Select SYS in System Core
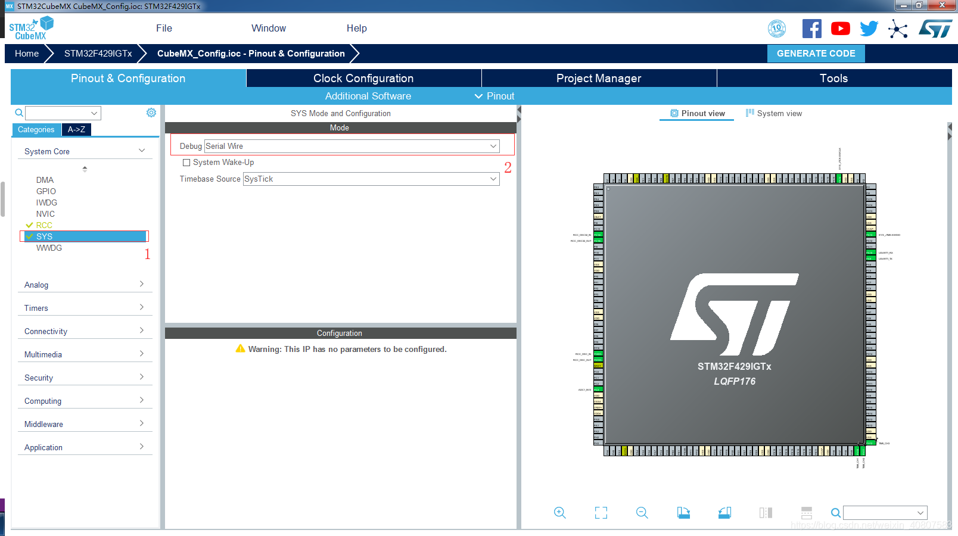Image resolution: width=958 pixels, height=536 pixels. click(x=85, y=236)
